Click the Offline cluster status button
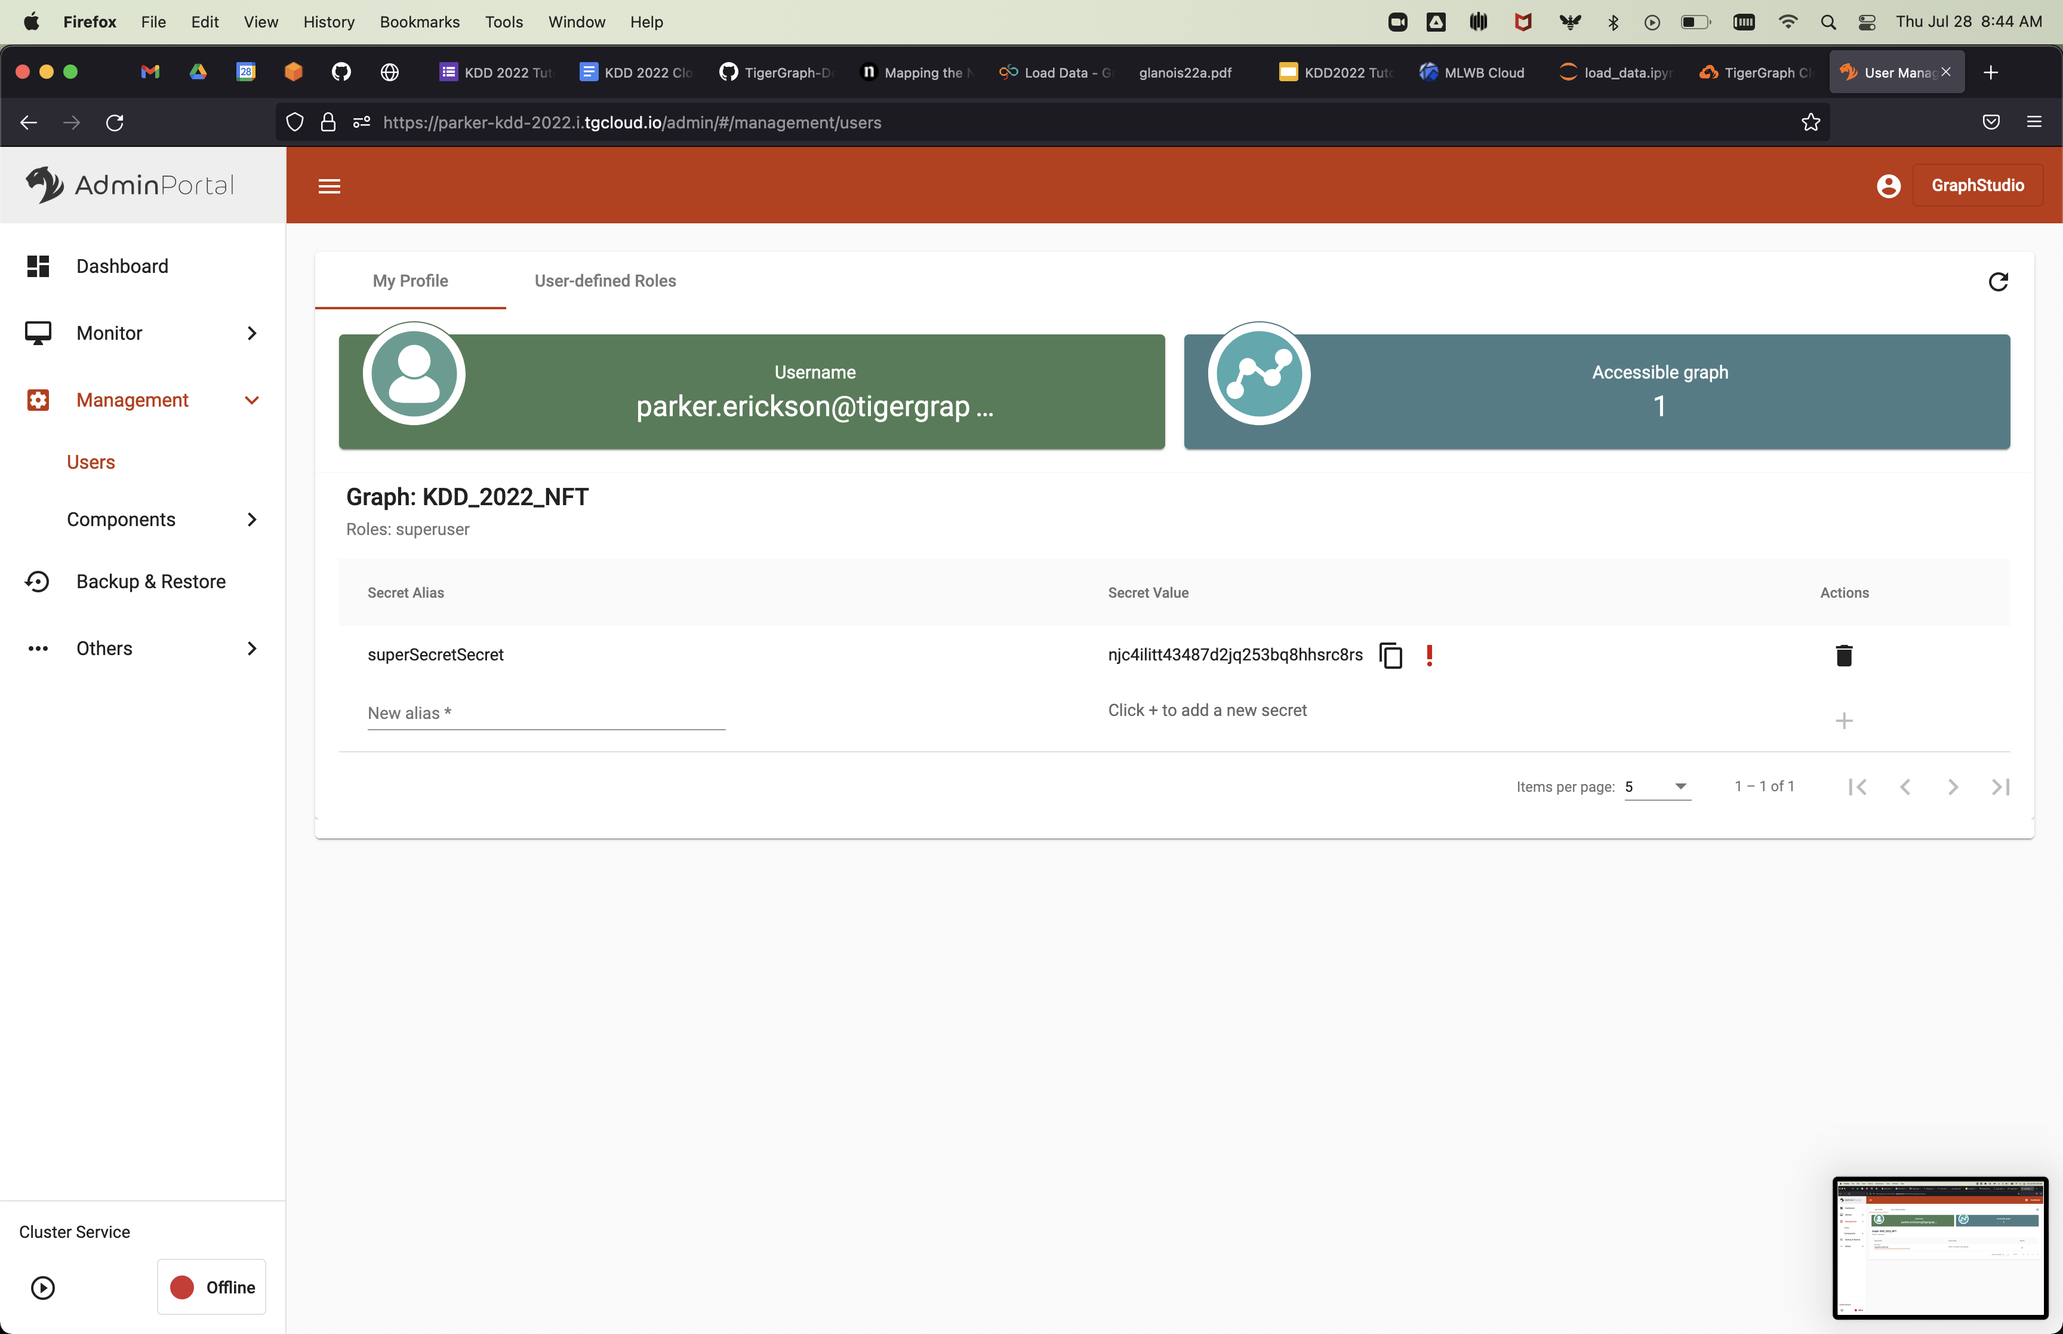2063x1334 pixels. tap(211, 1287)
